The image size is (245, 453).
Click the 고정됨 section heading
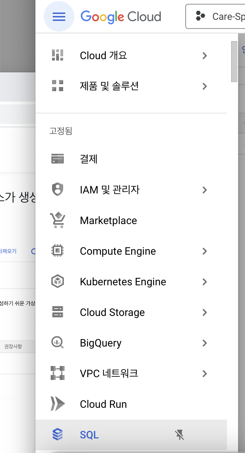60,131
